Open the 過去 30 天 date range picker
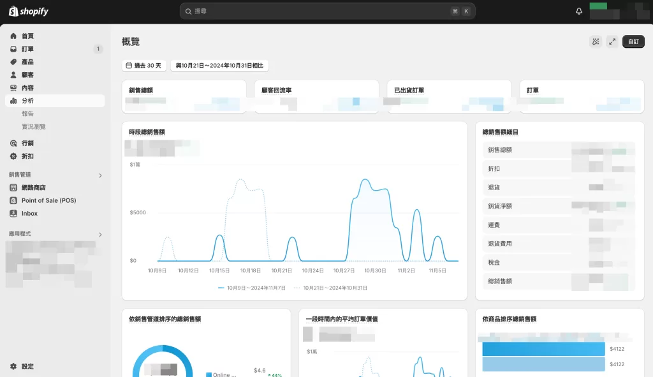653x377 pixels. coord(144,66)
